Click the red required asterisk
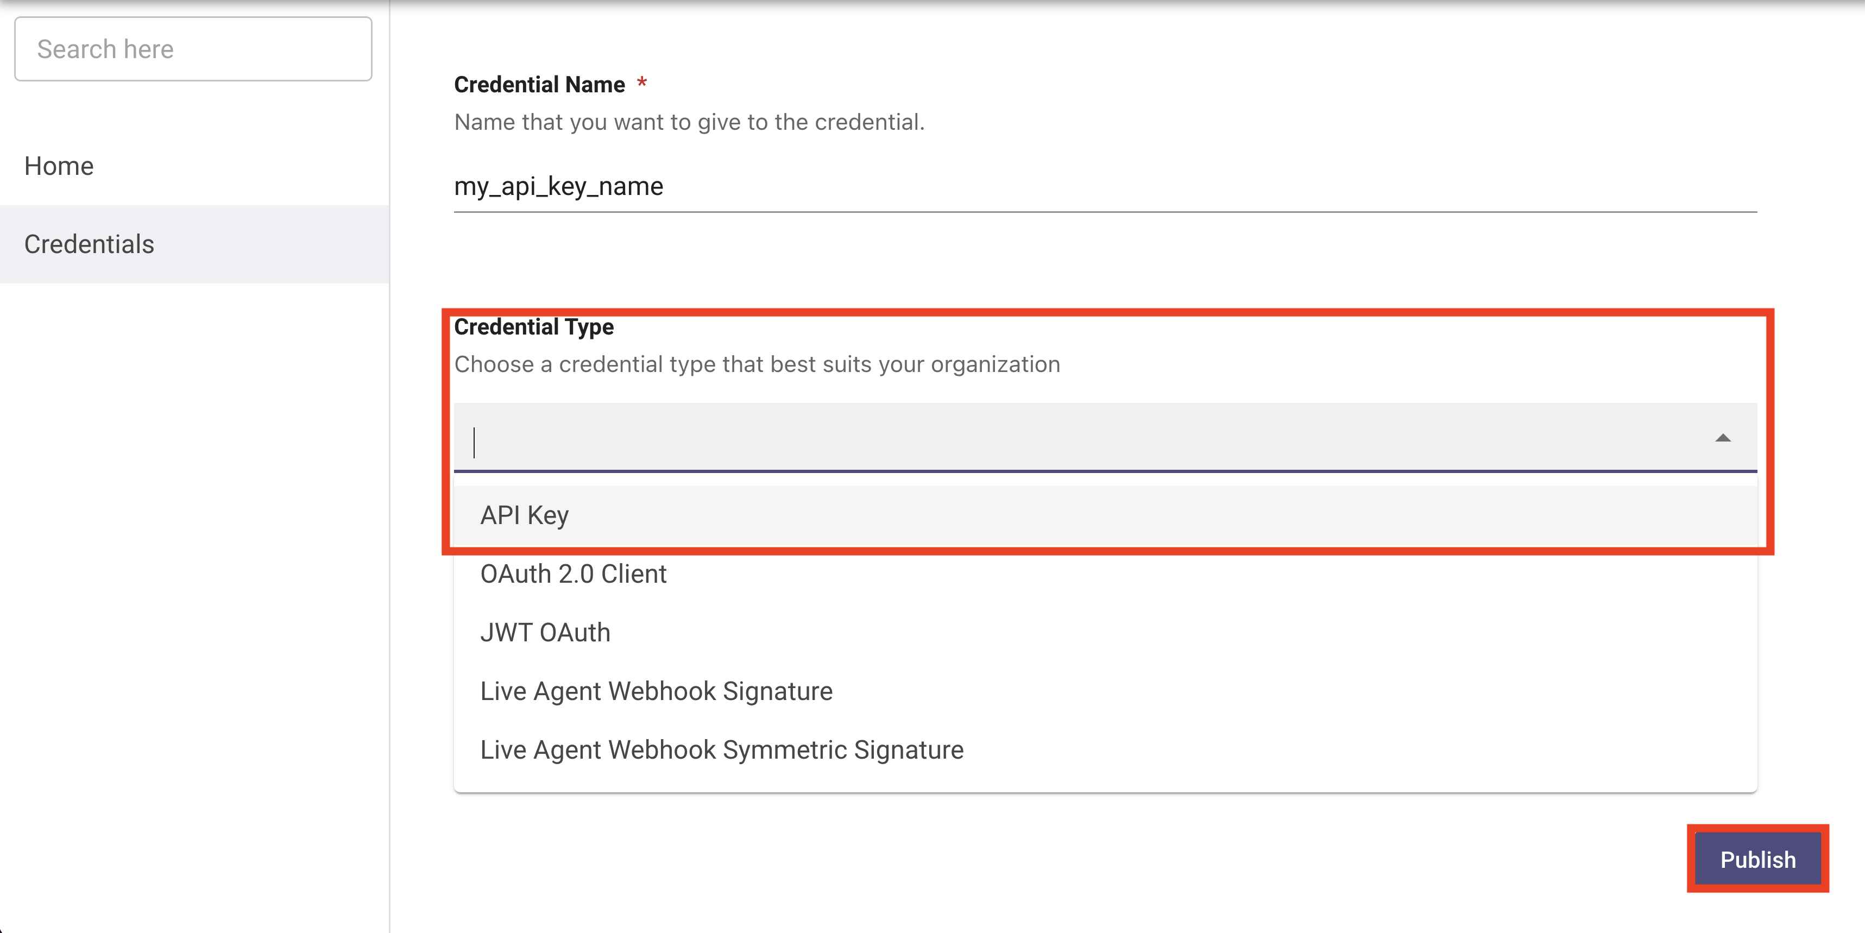The image size is (1865, 933). pos(641,84)
